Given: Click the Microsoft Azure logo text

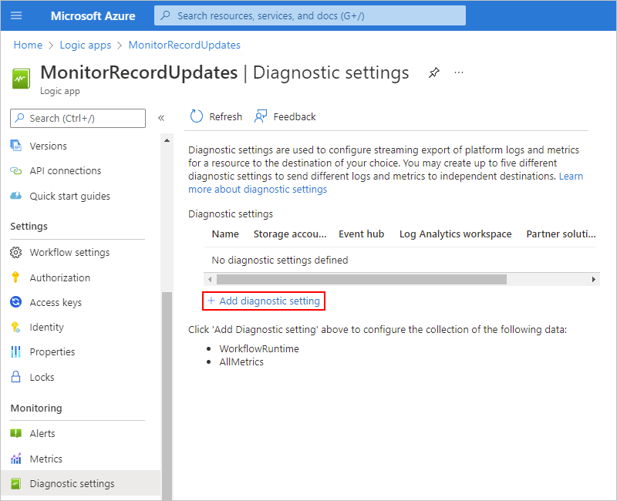Looking at the screenshot, I should (93, 15).
